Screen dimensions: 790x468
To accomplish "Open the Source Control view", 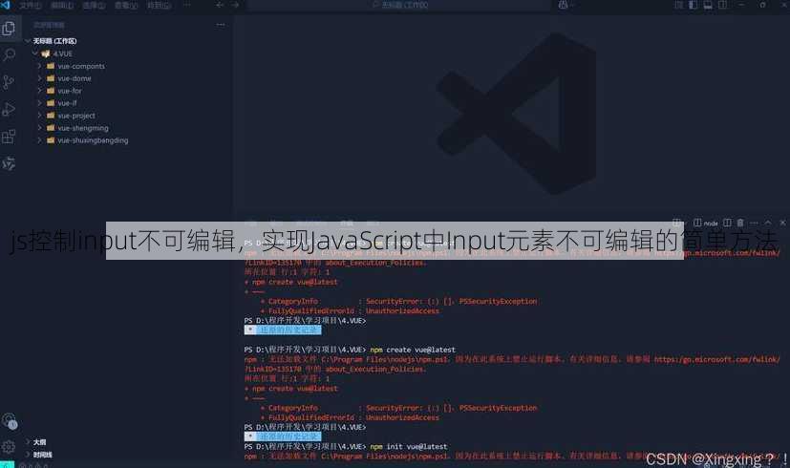I will (x=9, y=82).
